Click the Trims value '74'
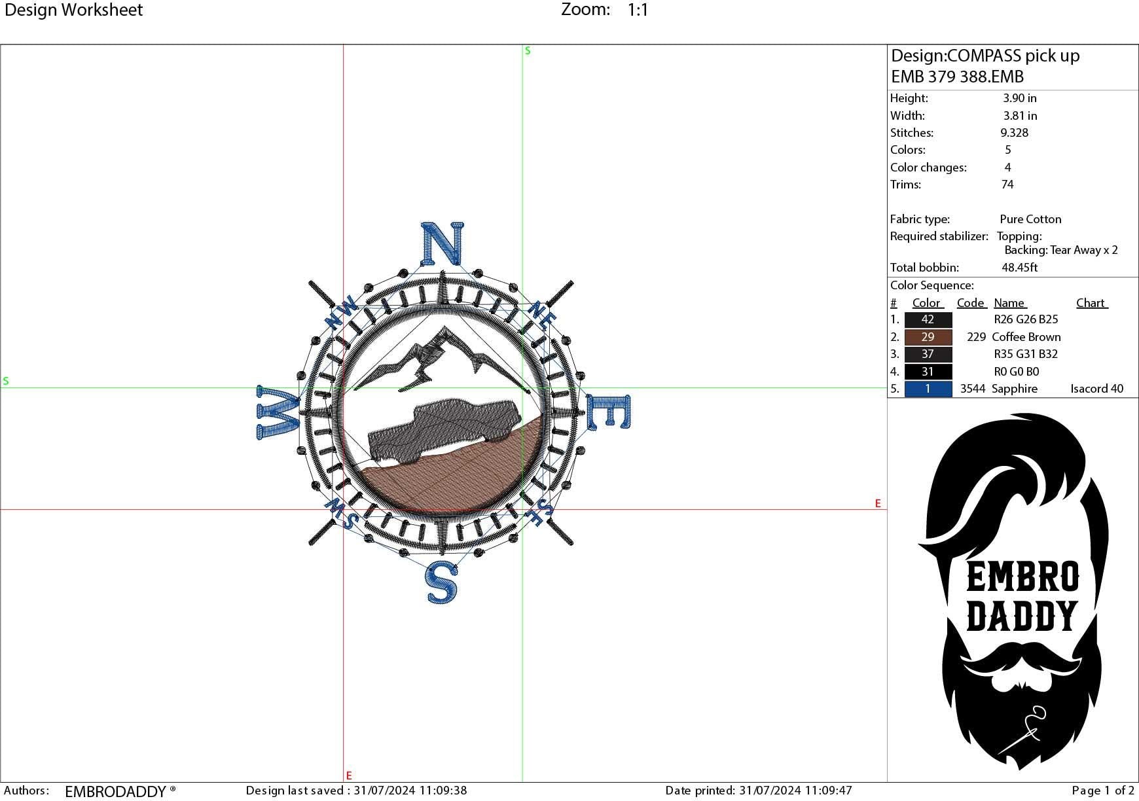 click(x=1008, y=185)
